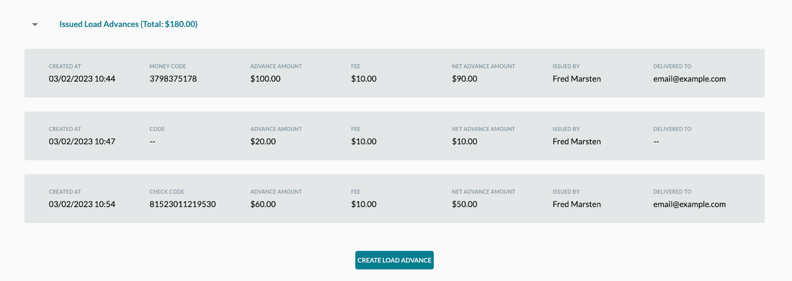Viewport: 792px width, 281px height.
Task: Select money code 3798375178
Action: click(x=173, y=79)
